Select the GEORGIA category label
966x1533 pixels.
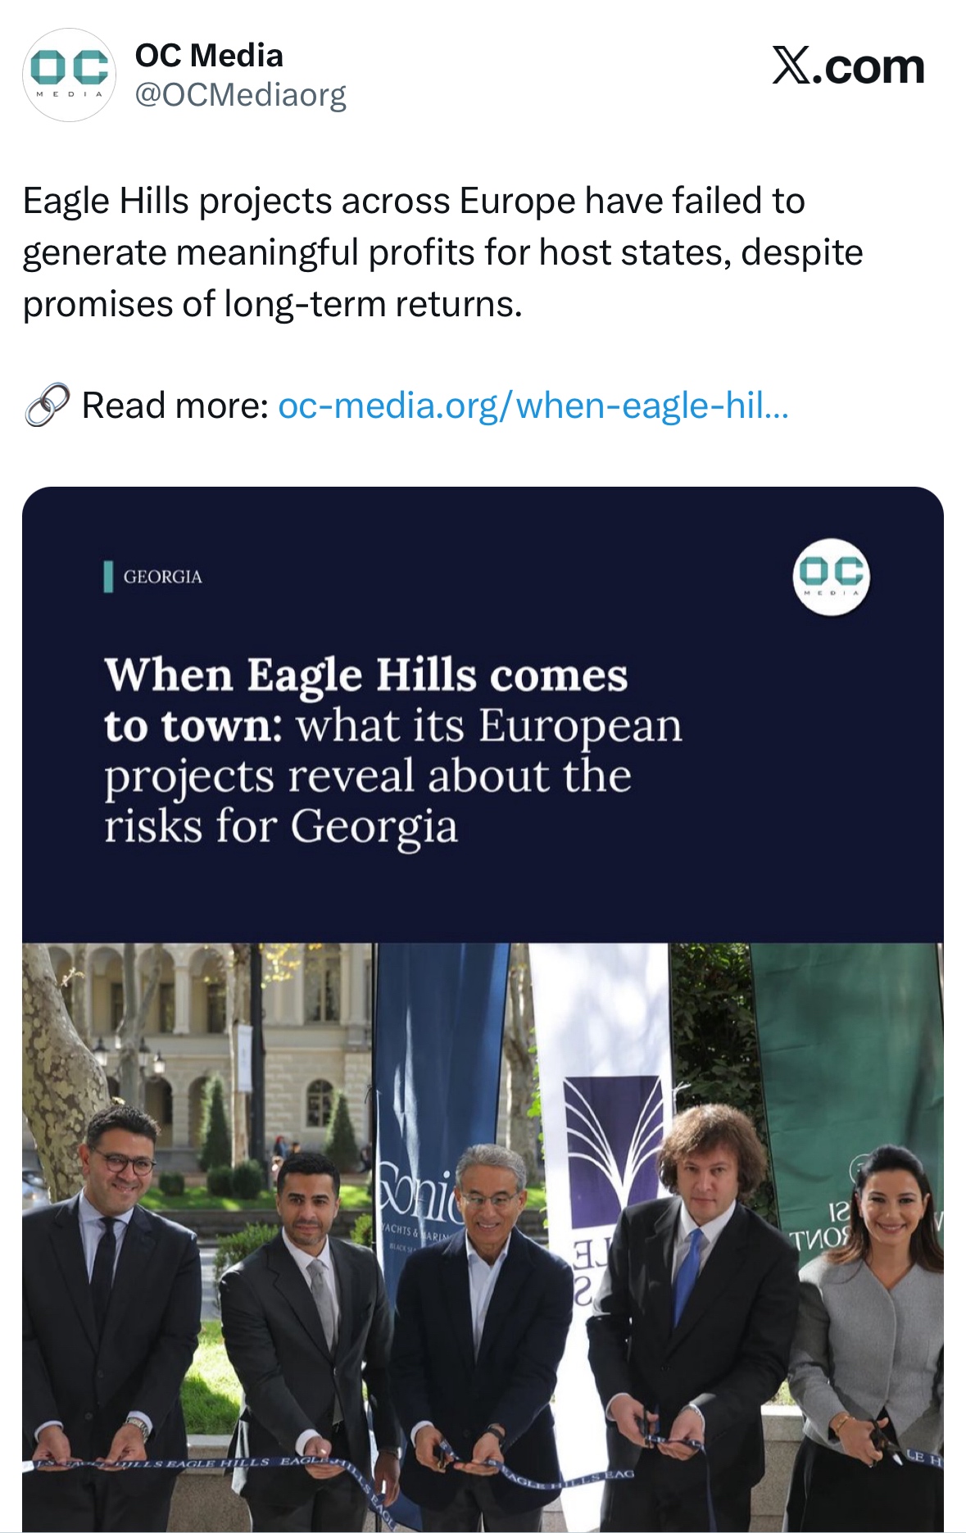click(x=162, y=577)
